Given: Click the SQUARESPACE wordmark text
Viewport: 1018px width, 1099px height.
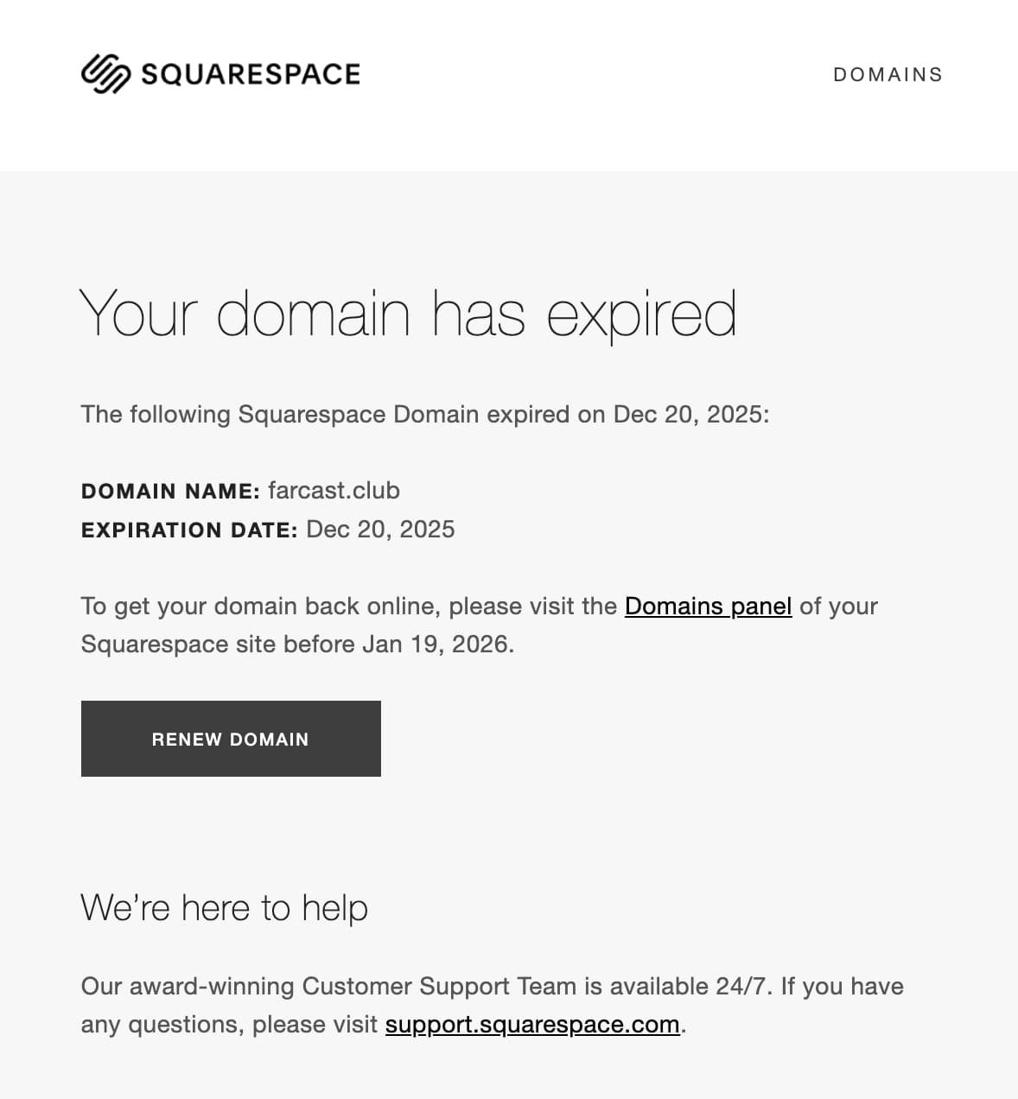Looking at the screenshot, I should (251, 74).
